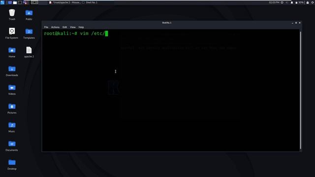
Task: Open the Public folder on desktop
Action: point(29,15)
